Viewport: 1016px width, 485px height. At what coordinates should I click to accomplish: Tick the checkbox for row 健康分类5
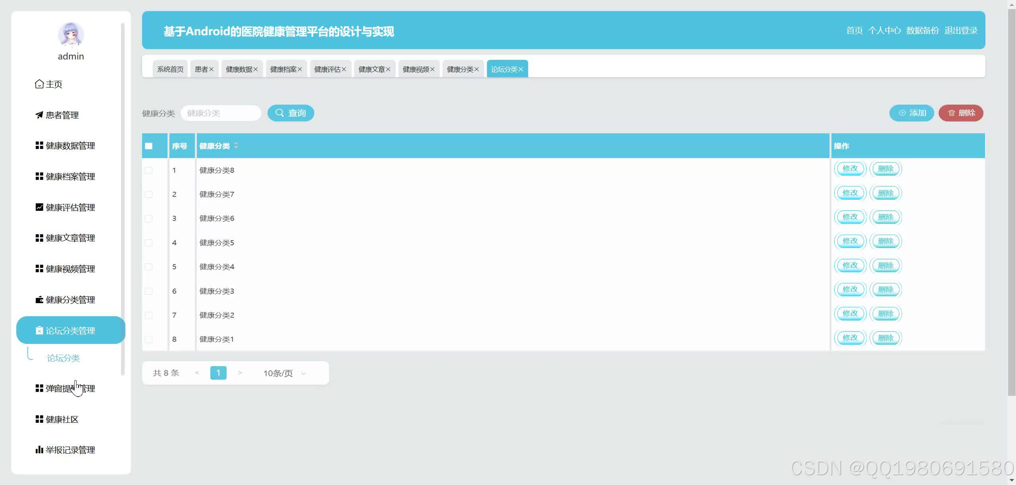point(149,242)
